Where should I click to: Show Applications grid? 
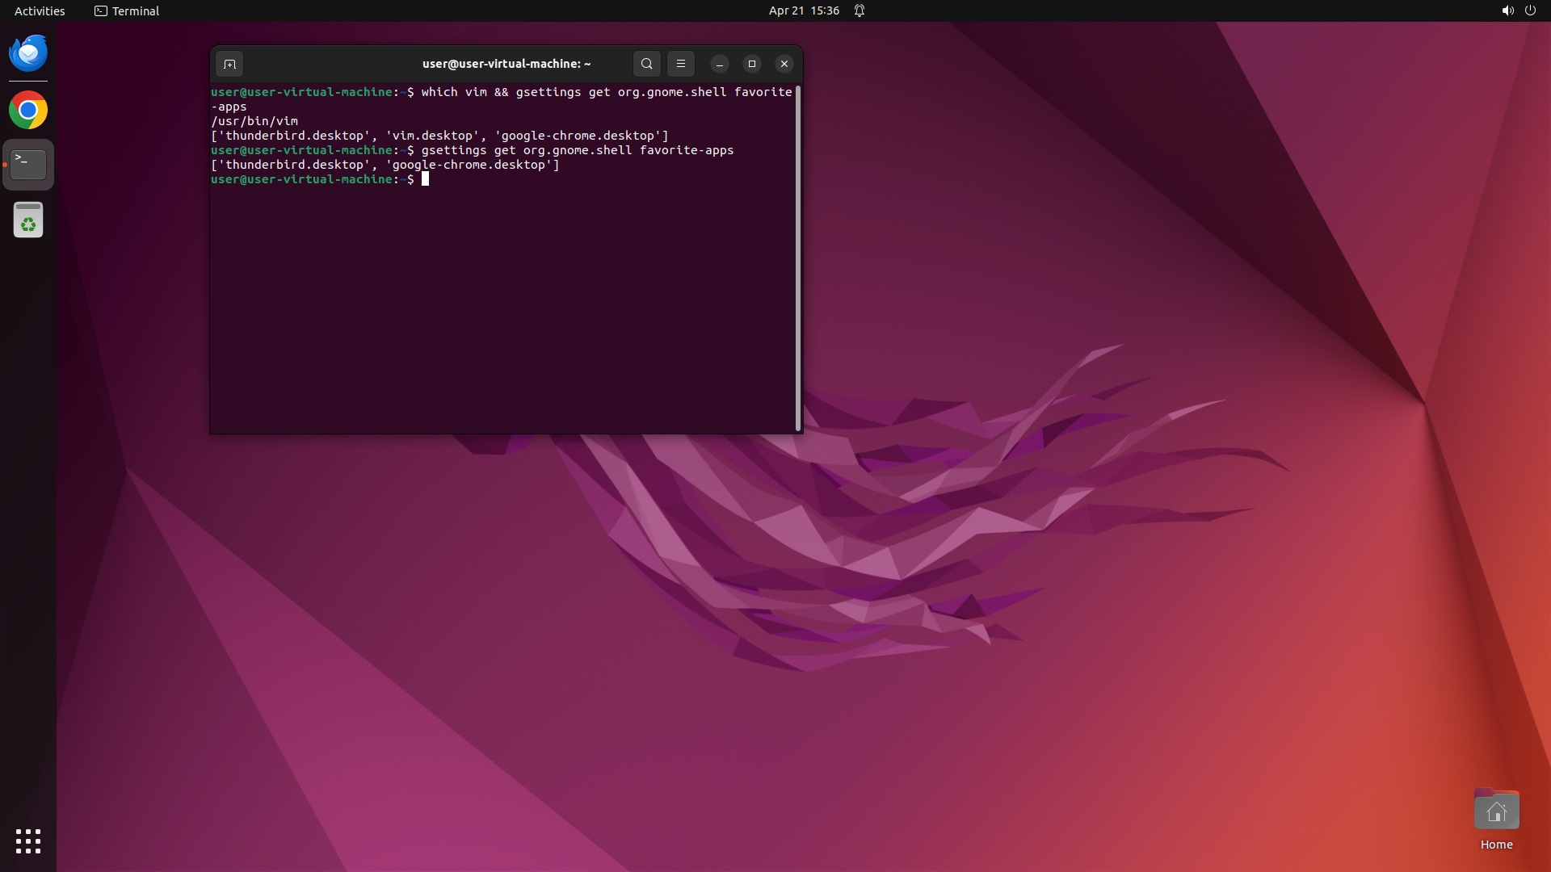(28, 841)
